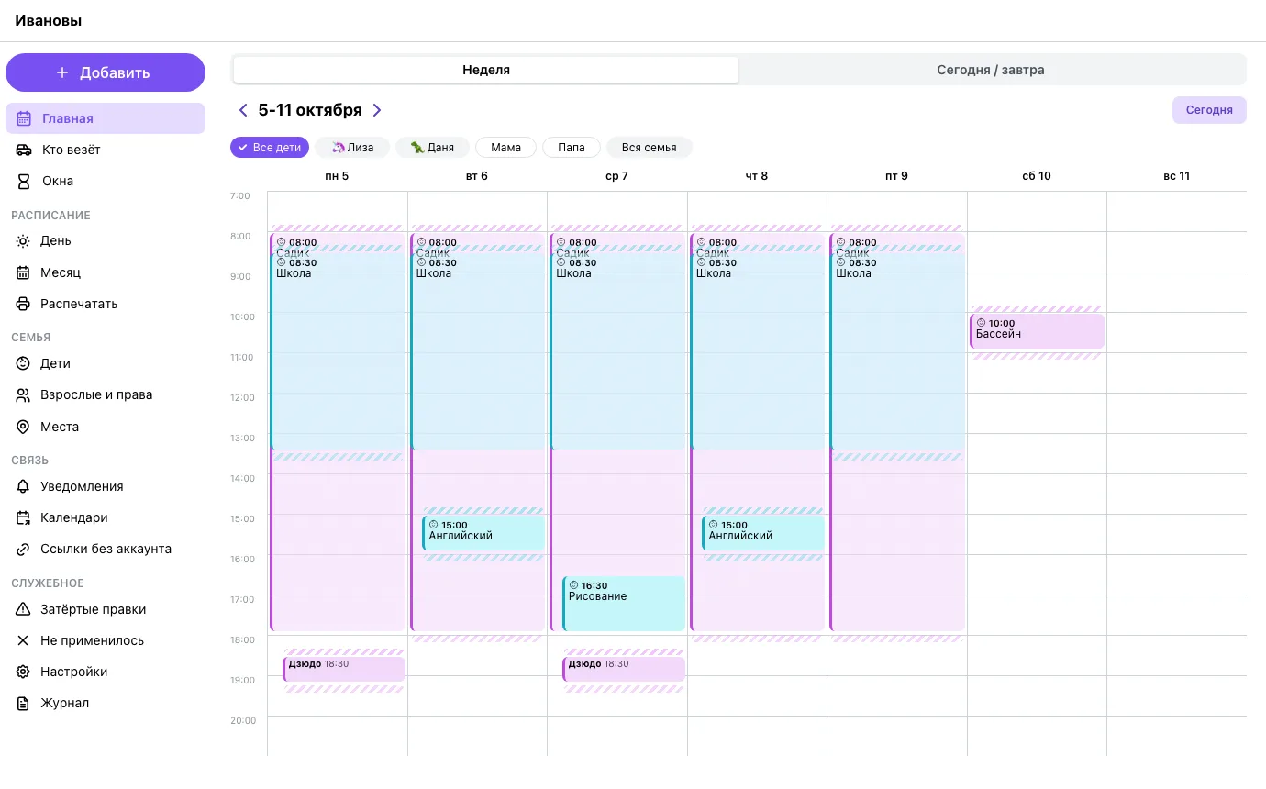Screen dimensions: 1266x789
Task: Click the warning triangle icon beside Затёртые правки
Action: tap(23, 609)
